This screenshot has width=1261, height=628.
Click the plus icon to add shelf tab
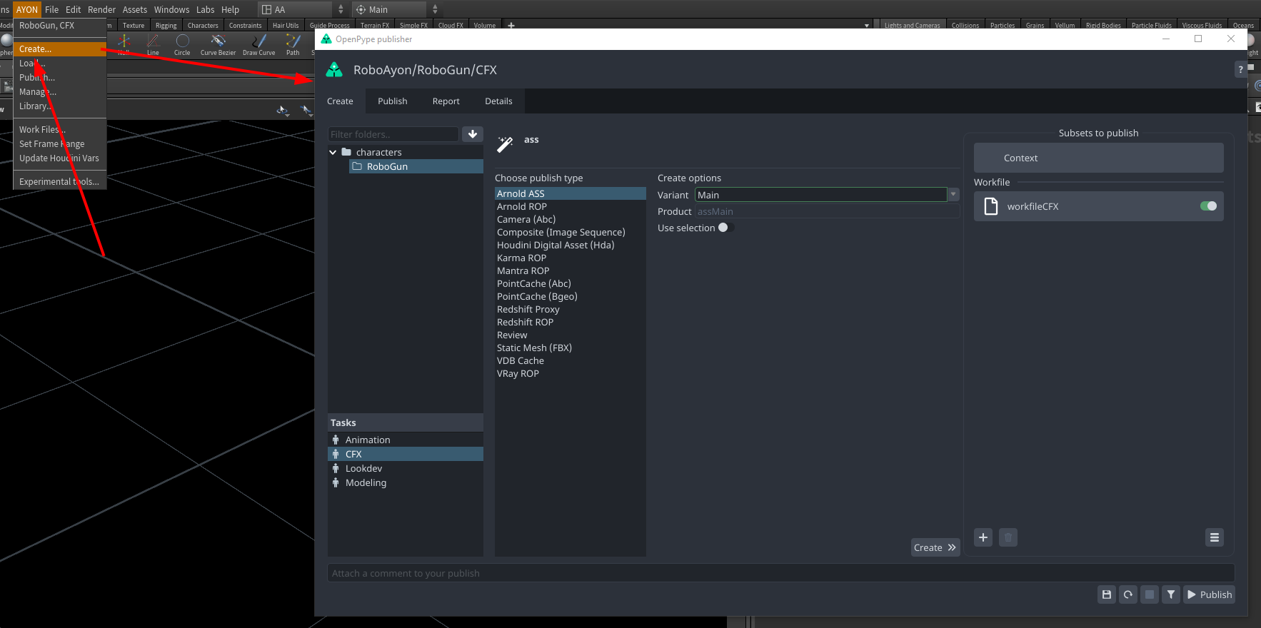pos(511,25)
